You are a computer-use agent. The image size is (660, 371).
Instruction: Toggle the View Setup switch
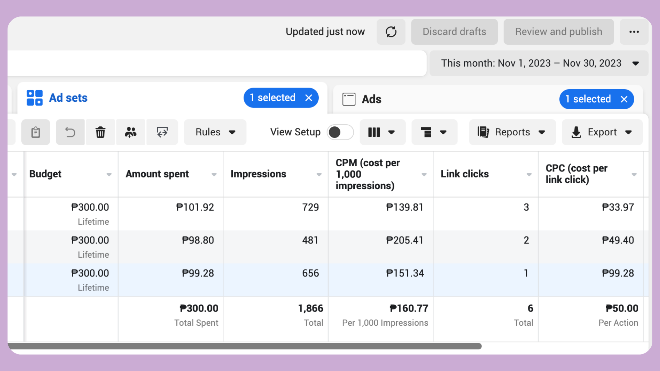coord(340,132)
